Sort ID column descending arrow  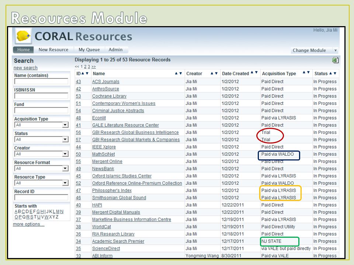coord(87,73)
